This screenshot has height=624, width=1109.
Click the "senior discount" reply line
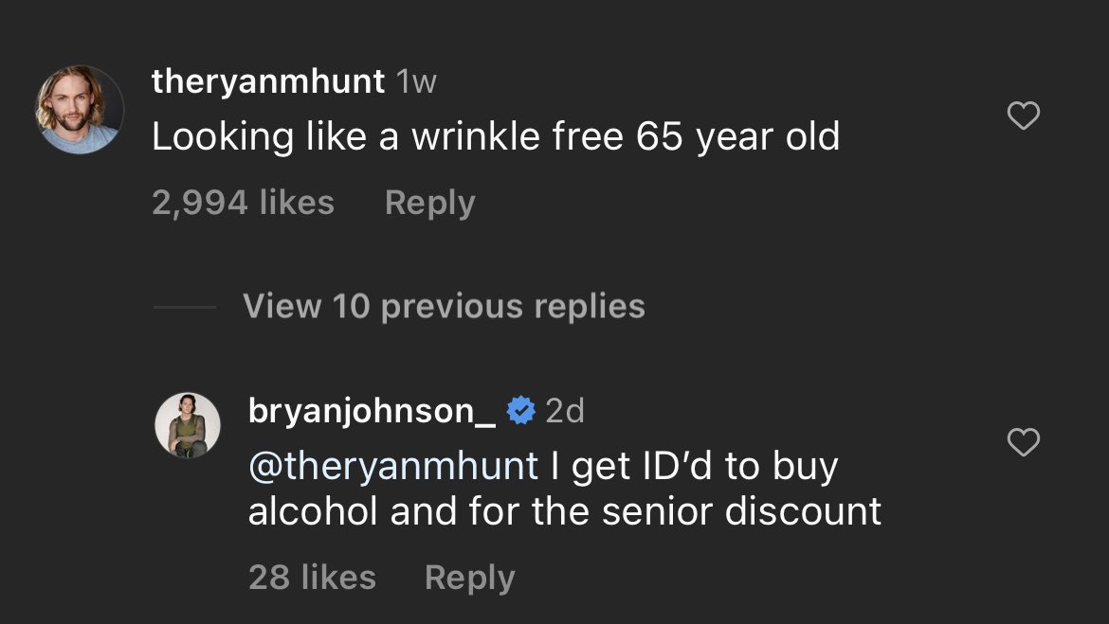click(x=564, y=511)
